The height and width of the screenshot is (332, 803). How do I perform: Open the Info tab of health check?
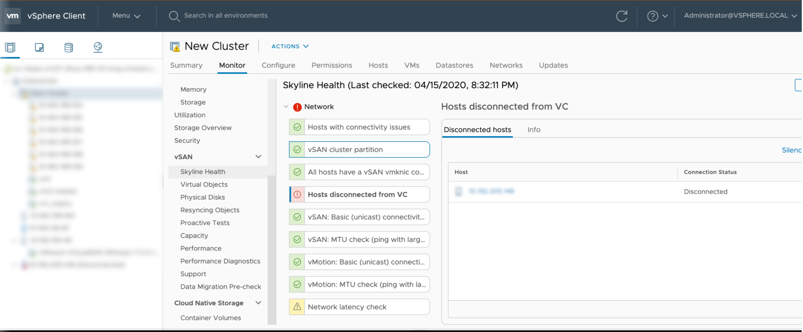534,130
